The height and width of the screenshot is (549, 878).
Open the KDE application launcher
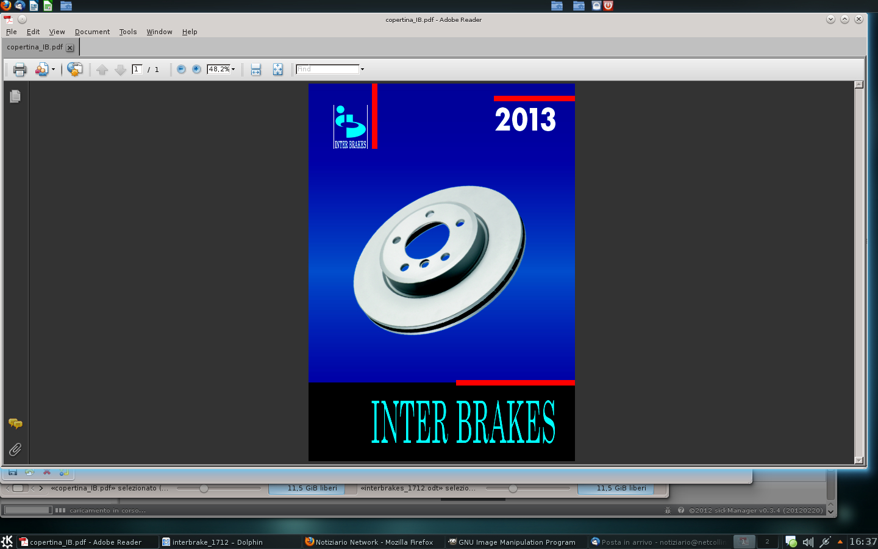pyautogui.click(x=7, y=542)
